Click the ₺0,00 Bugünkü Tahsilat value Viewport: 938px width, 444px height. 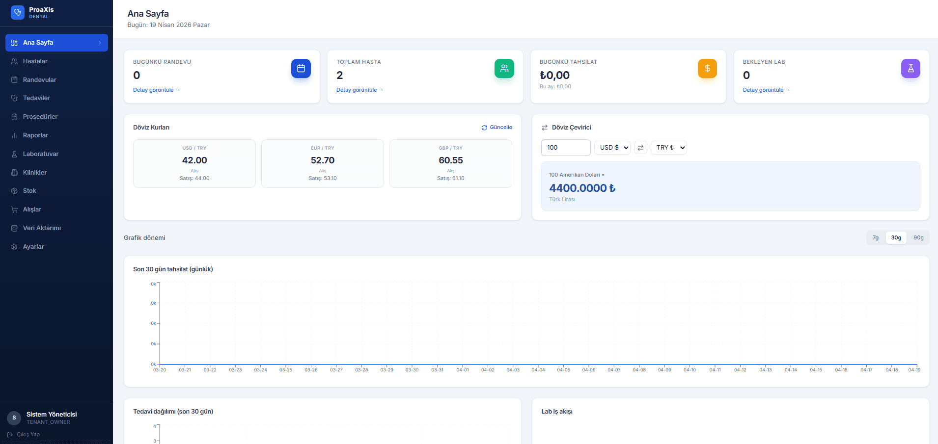[x=554, y=76]
